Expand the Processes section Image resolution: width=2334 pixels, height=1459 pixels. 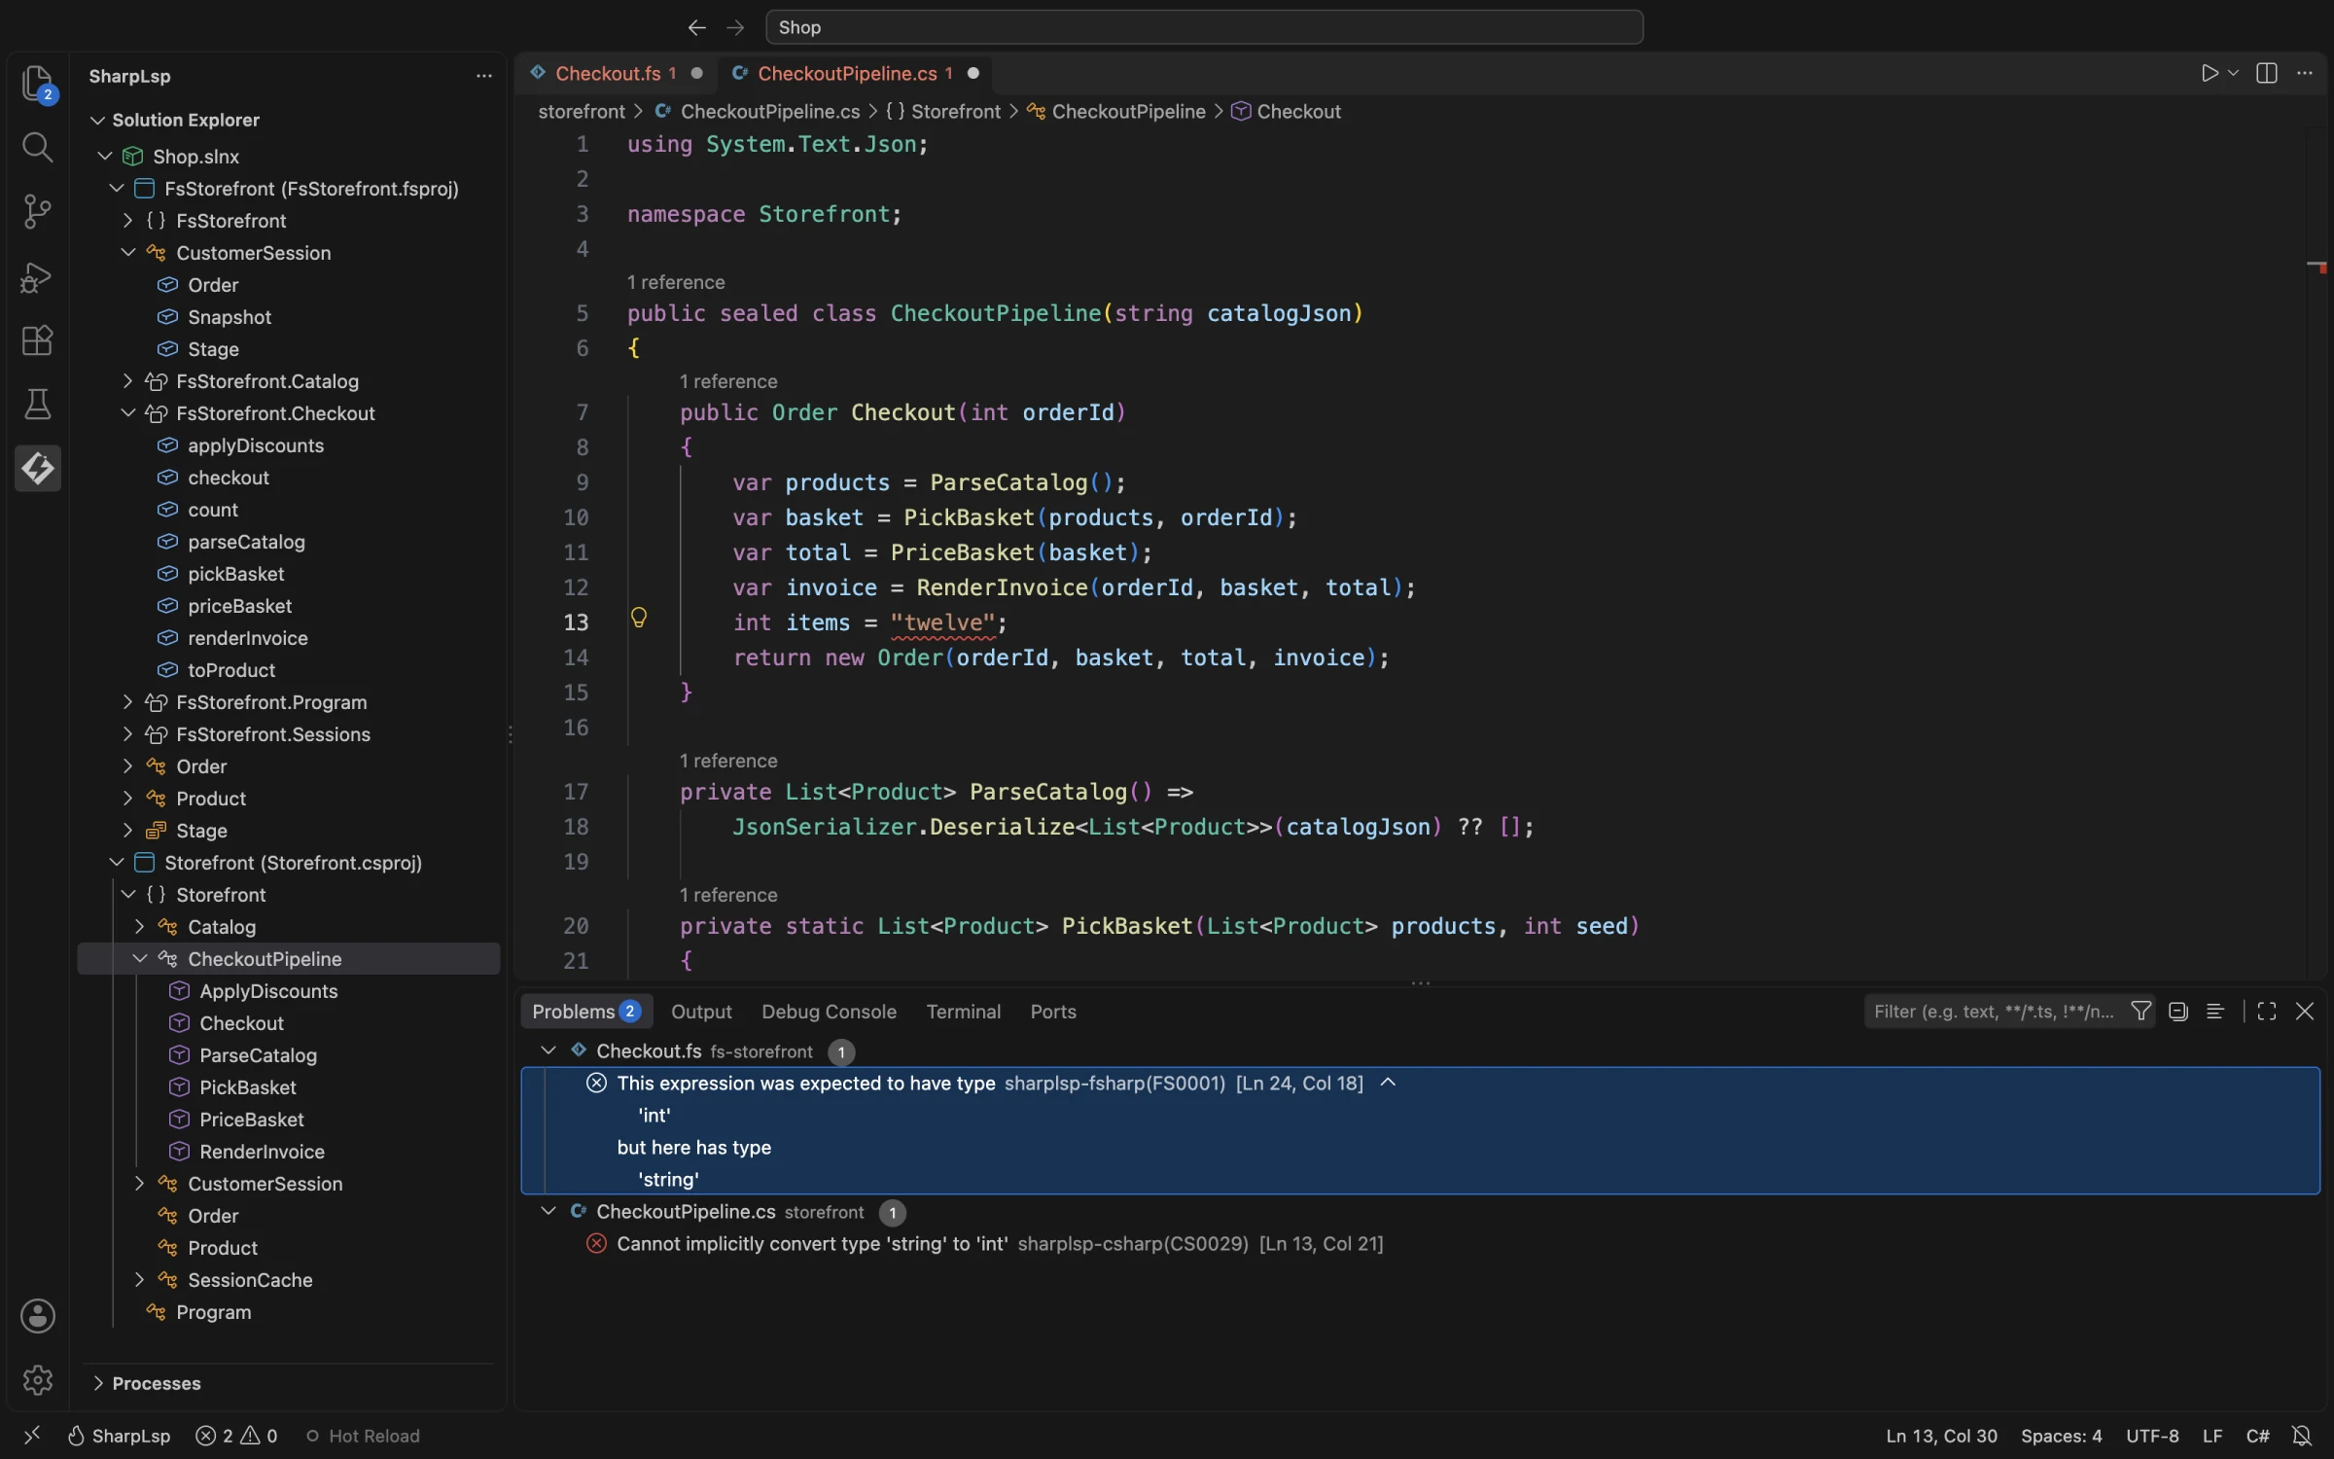point(97,1383)
